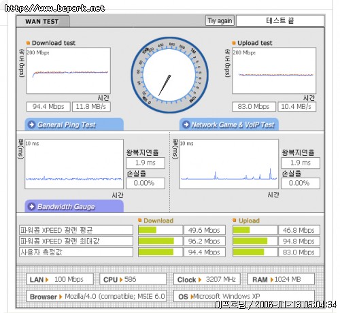The width and height of the screenshot is (340, 313).
Task: Select the 94.4 Mbps download result box
Action: click(x=48, y=107)
